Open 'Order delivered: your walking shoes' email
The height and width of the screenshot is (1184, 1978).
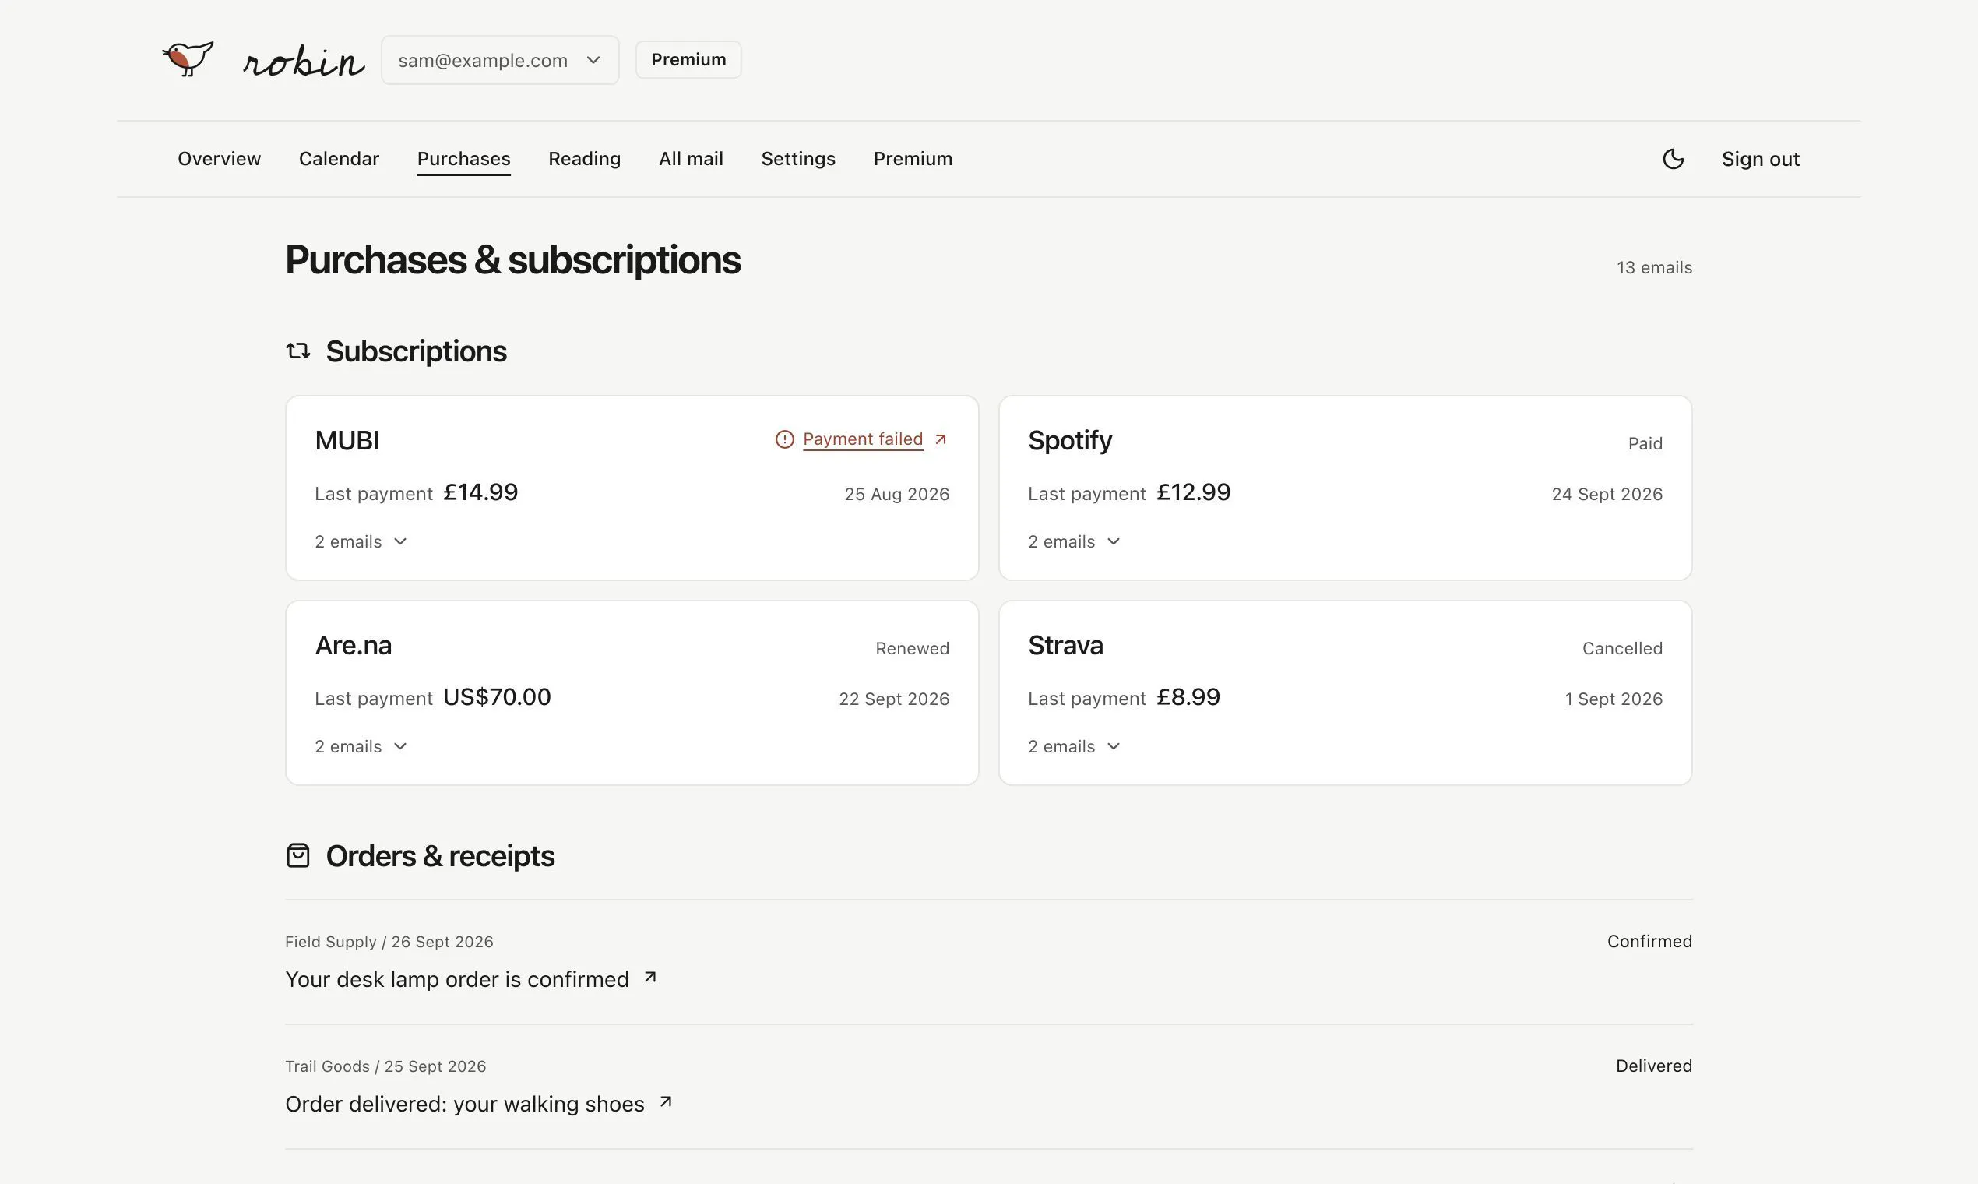(x=464, y=1104)
